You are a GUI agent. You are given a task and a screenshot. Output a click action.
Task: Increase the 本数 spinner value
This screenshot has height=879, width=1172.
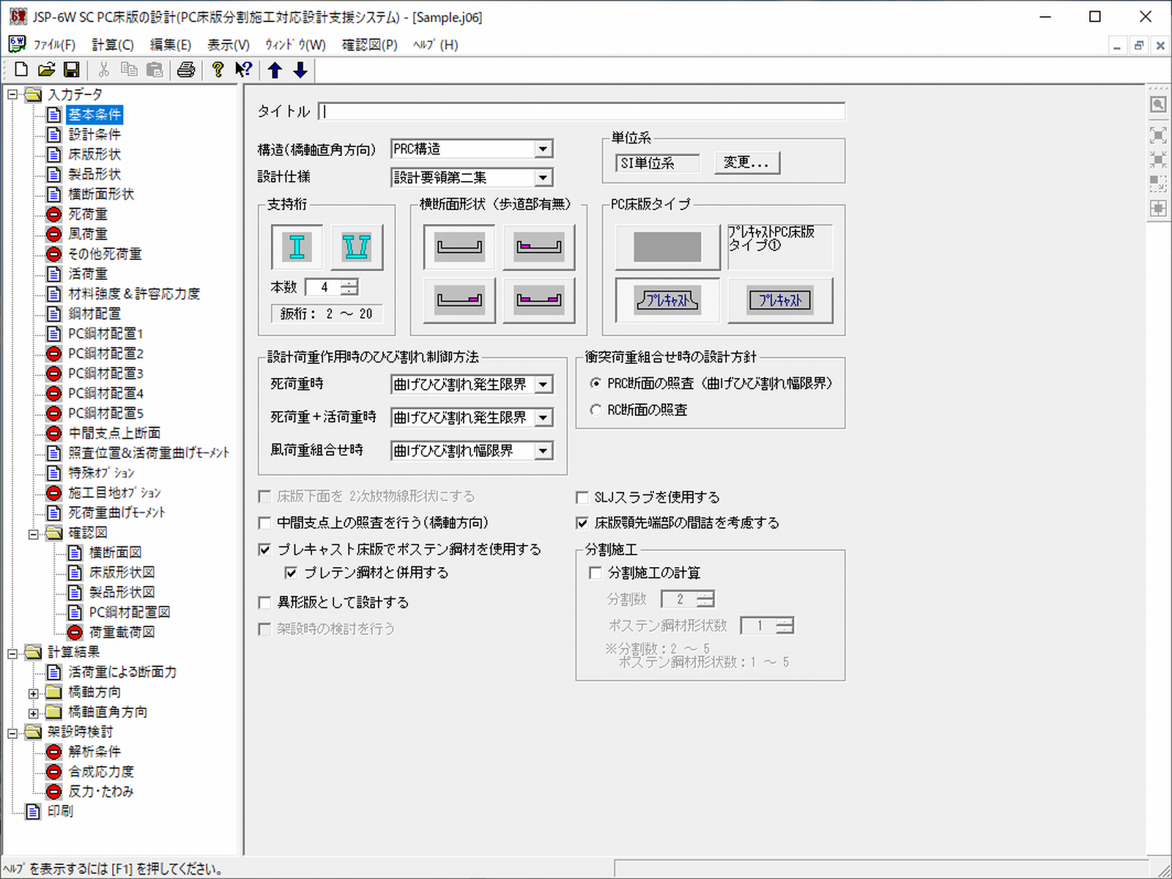point(350,283)
